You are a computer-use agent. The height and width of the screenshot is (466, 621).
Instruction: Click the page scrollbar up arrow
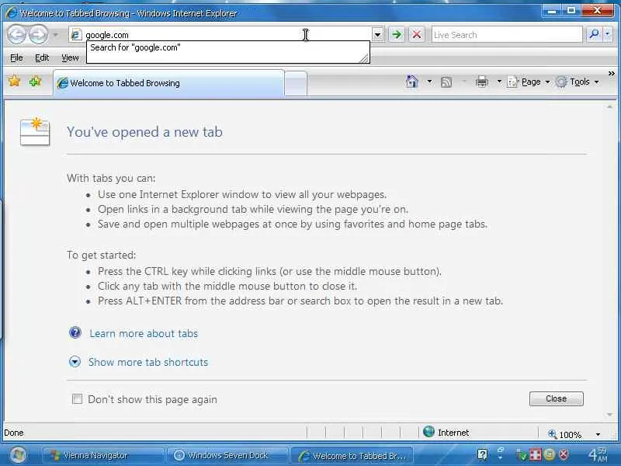pyautogui.click(x=609, y=107)
